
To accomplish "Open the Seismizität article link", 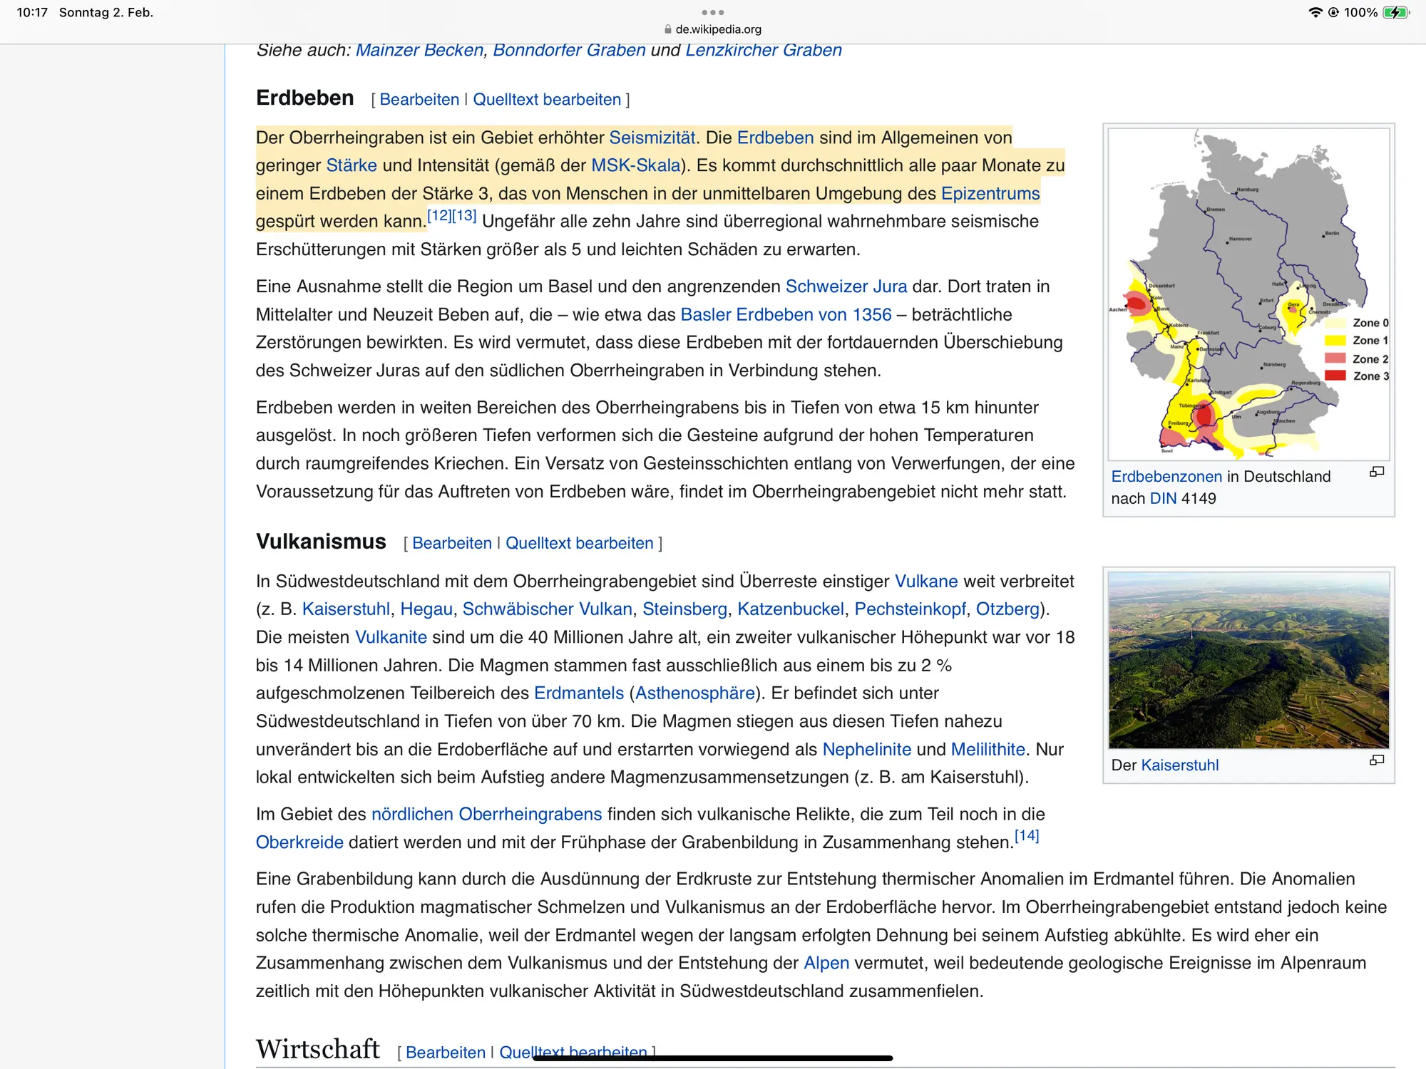I will [652, 138].
